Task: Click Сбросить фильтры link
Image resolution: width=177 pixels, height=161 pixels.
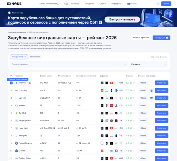Action: (159, 57)
